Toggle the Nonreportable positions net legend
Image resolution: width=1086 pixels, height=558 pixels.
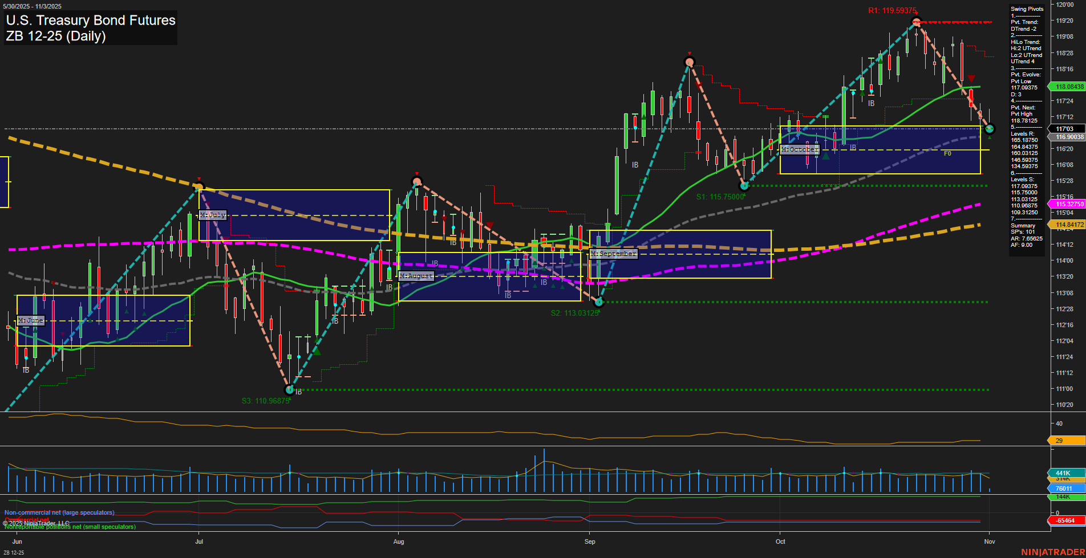tap(70, 527)
